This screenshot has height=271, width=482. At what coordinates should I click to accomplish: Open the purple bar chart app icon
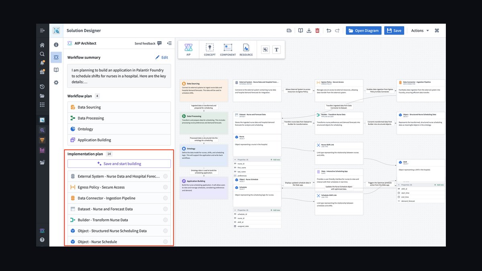[x=42, y=150]
